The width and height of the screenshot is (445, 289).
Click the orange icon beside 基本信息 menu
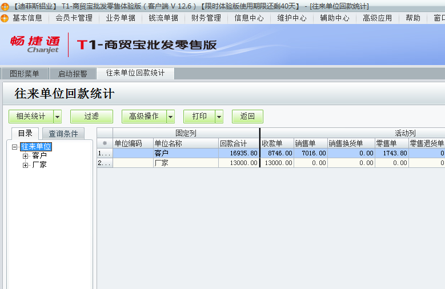[x=5, y=18]
